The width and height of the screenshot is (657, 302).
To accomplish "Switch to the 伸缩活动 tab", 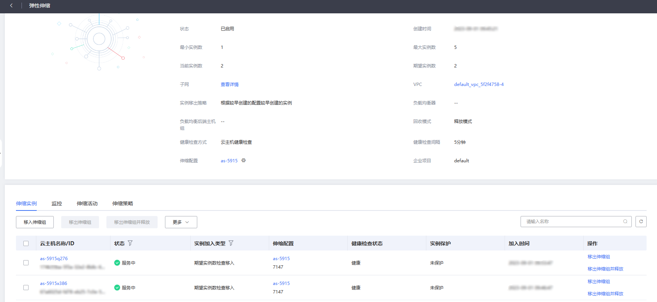I will [87, 203].
